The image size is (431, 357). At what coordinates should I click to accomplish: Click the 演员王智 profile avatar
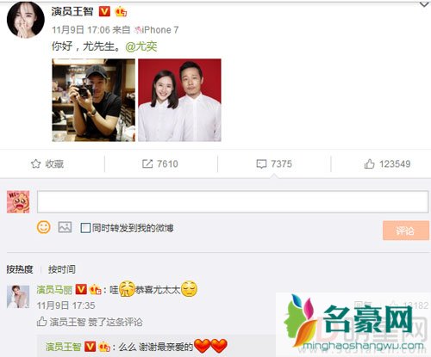[x=26, y=20]
